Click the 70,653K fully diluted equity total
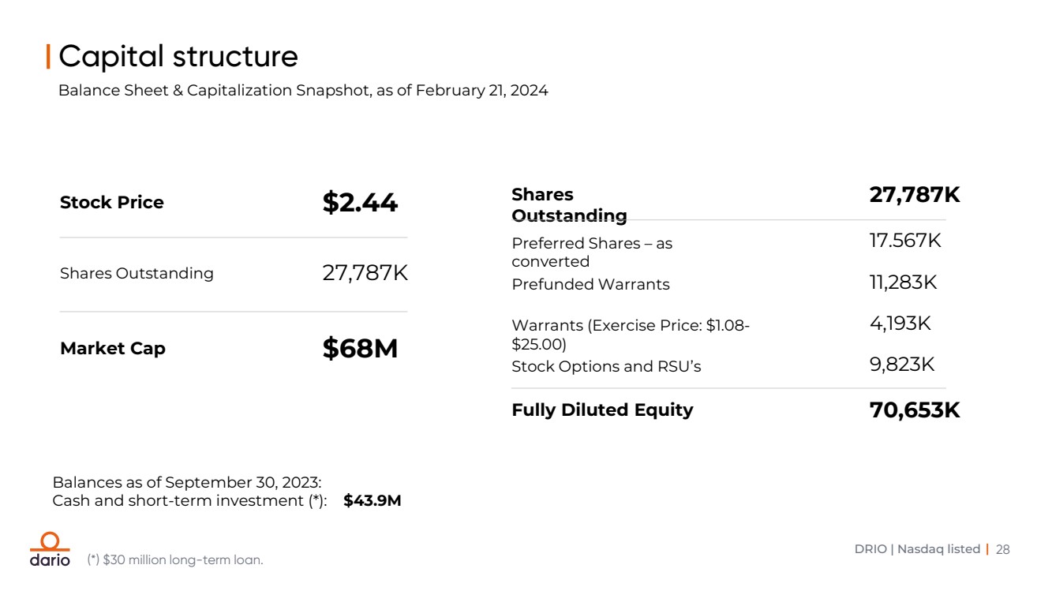The width and height of the screenshot is (1052, 591). (x=915, y=410)
